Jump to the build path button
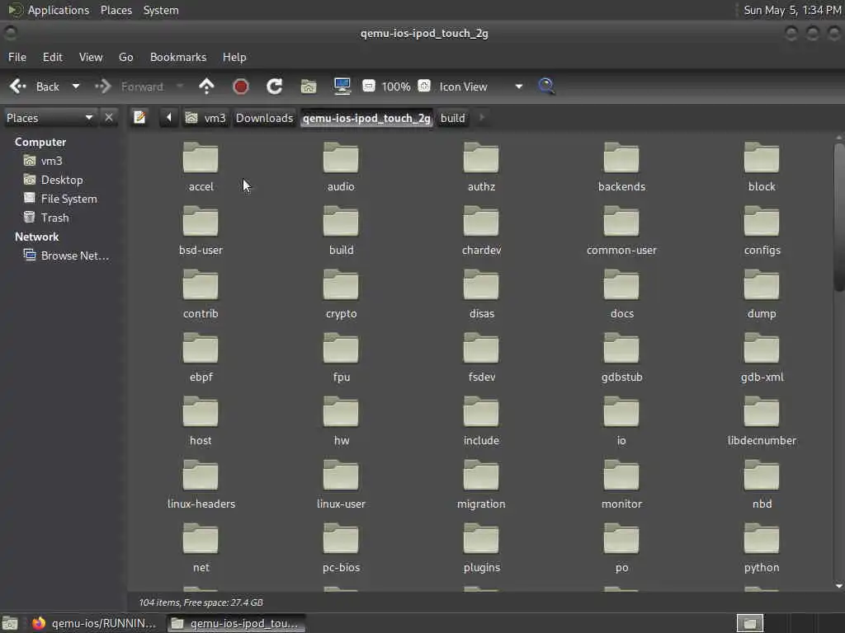This screenshot has height=633, width=845. (453, 118)
